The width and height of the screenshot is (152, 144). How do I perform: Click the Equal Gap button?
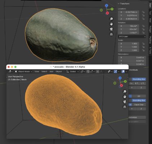139,105
